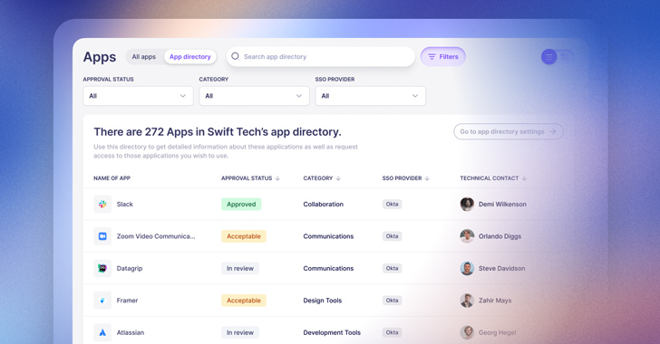Click the search magnifier icon
Image resolution: width=660 pixels, height=344 pixels.
tap(236, 56)
